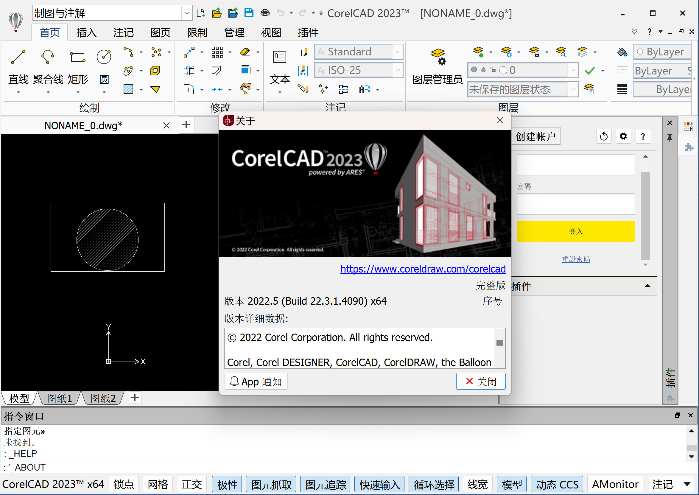Open the coreldraw.com/corelcad link
699x495 pixels.
point(423,269)
